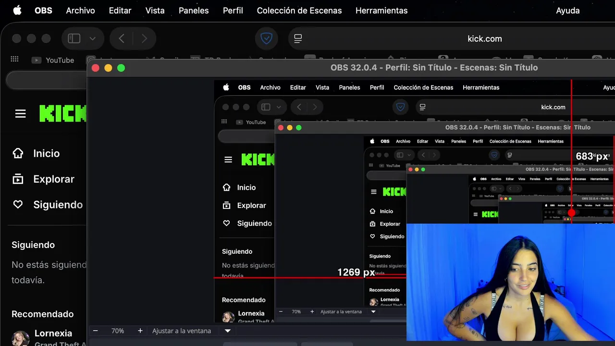Go back in the Safari window
This screenshot has height=346, width=615.
[x=122, y=38]
